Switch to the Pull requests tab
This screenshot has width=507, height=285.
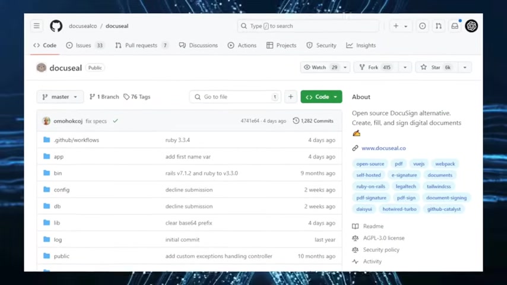pos(142,45)
